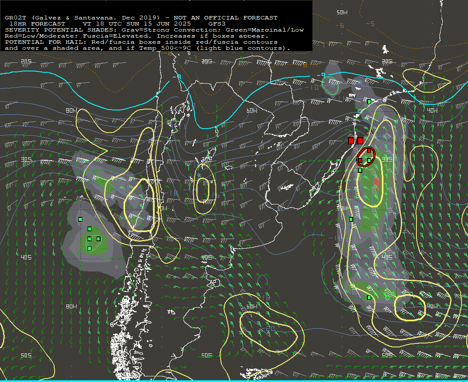Image resolution: width=468 pixels, height=382 pixels.
Task: Click the left large red square marker
Action: coord(351,140)
